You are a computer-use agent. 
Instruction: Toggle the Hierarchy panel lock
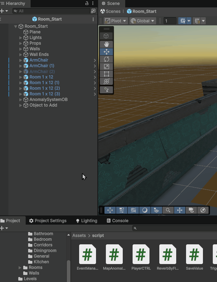pyautogui.click(x=87, y=4)
